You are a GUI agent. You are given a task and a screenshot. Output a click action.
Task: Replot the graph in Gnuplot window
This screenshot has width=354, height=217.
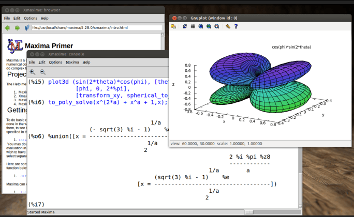pyautogui.click(x=185, y=26)
